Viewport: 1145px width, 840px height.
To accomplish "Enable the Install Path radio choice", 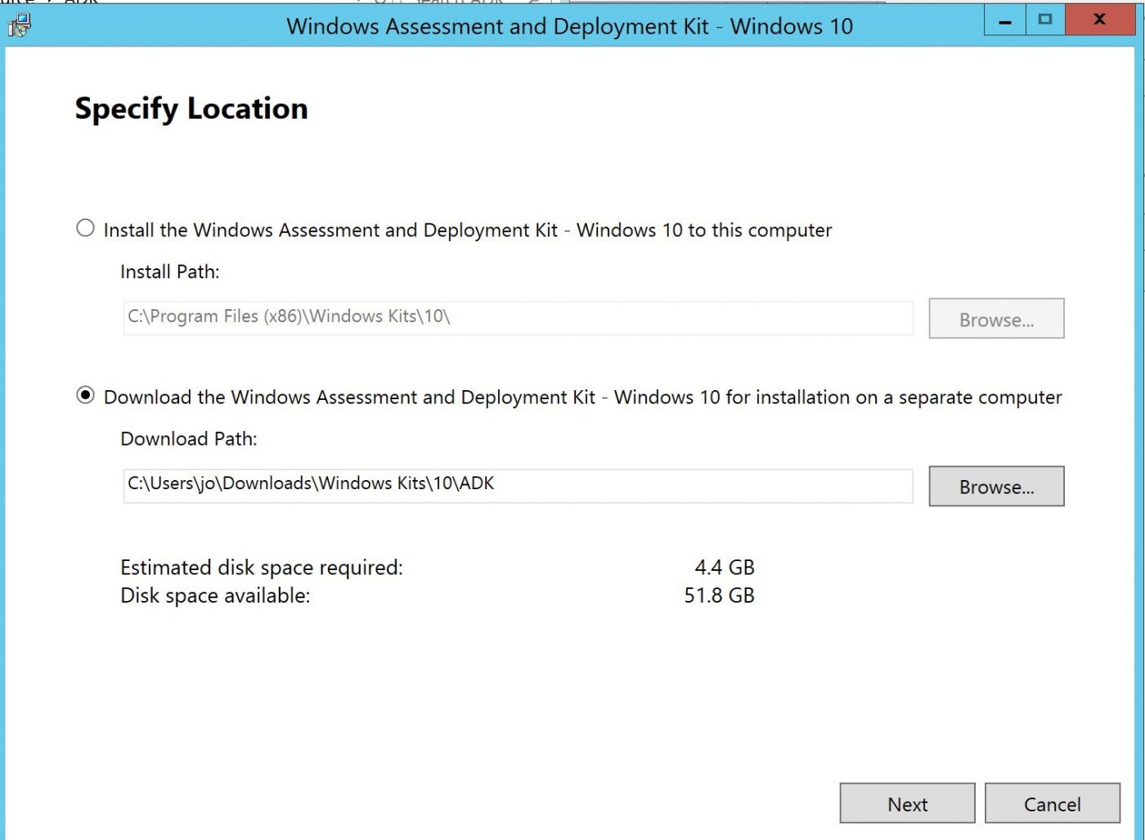I will click(85, 229).
